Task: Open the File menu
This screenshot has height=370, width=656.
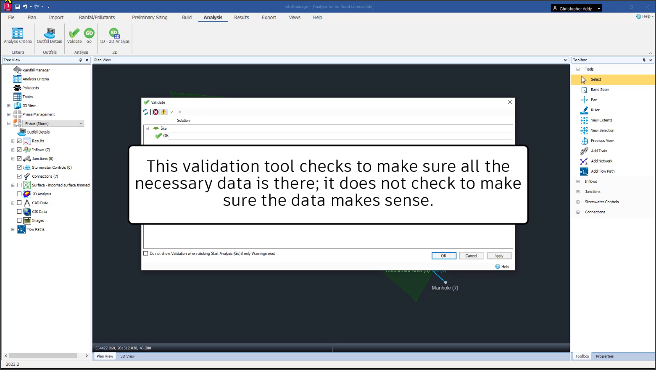Action: point(11,18)
